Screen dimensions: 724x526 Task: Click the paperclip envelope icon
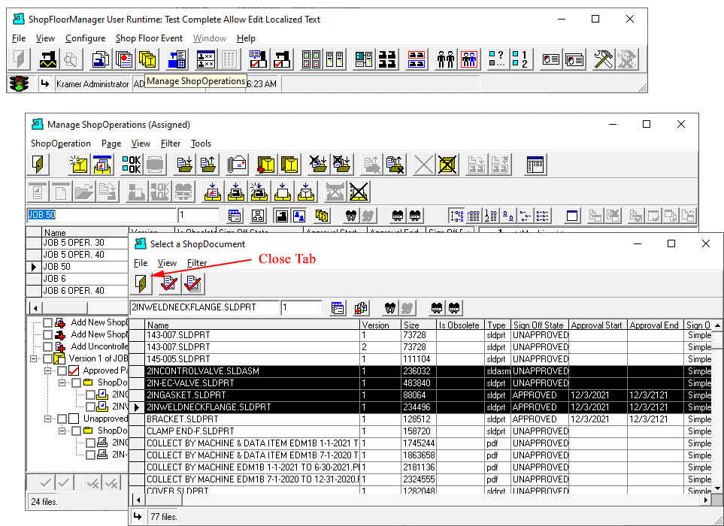(x=237, y=165)
